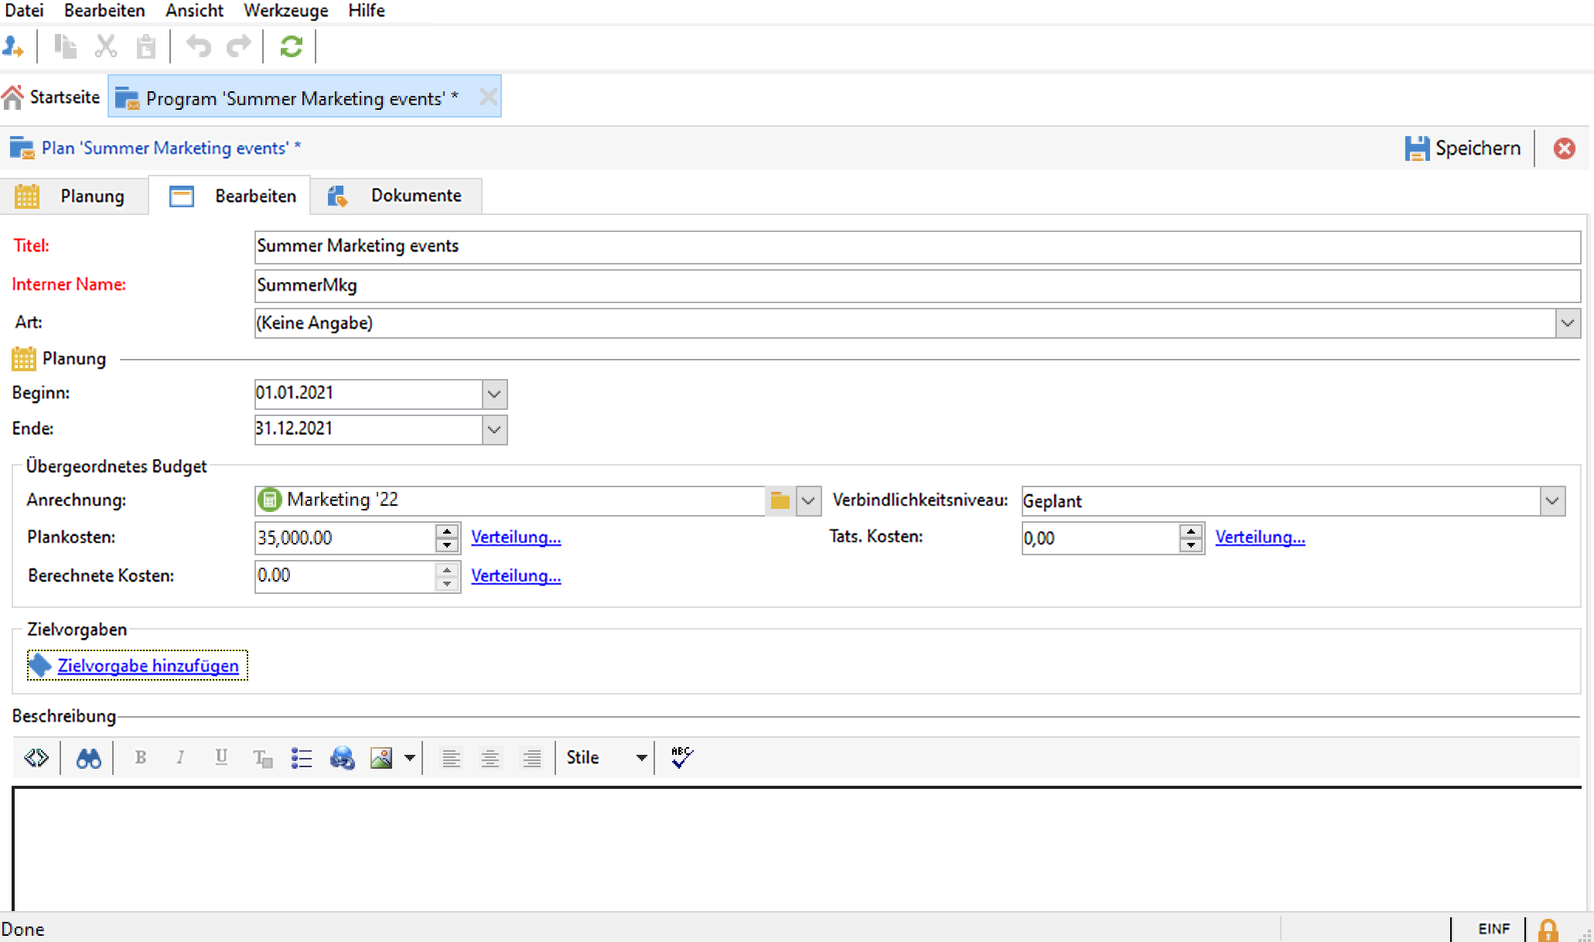Click the green refresh icon in toolbar
The height and width of the screenshot is (942, 1594).
point(291,47)
